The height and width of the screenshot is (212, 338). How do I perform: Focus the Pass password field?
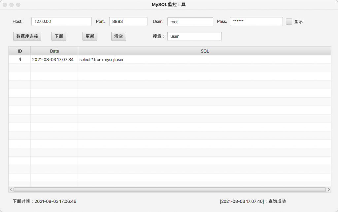point(256,21)
